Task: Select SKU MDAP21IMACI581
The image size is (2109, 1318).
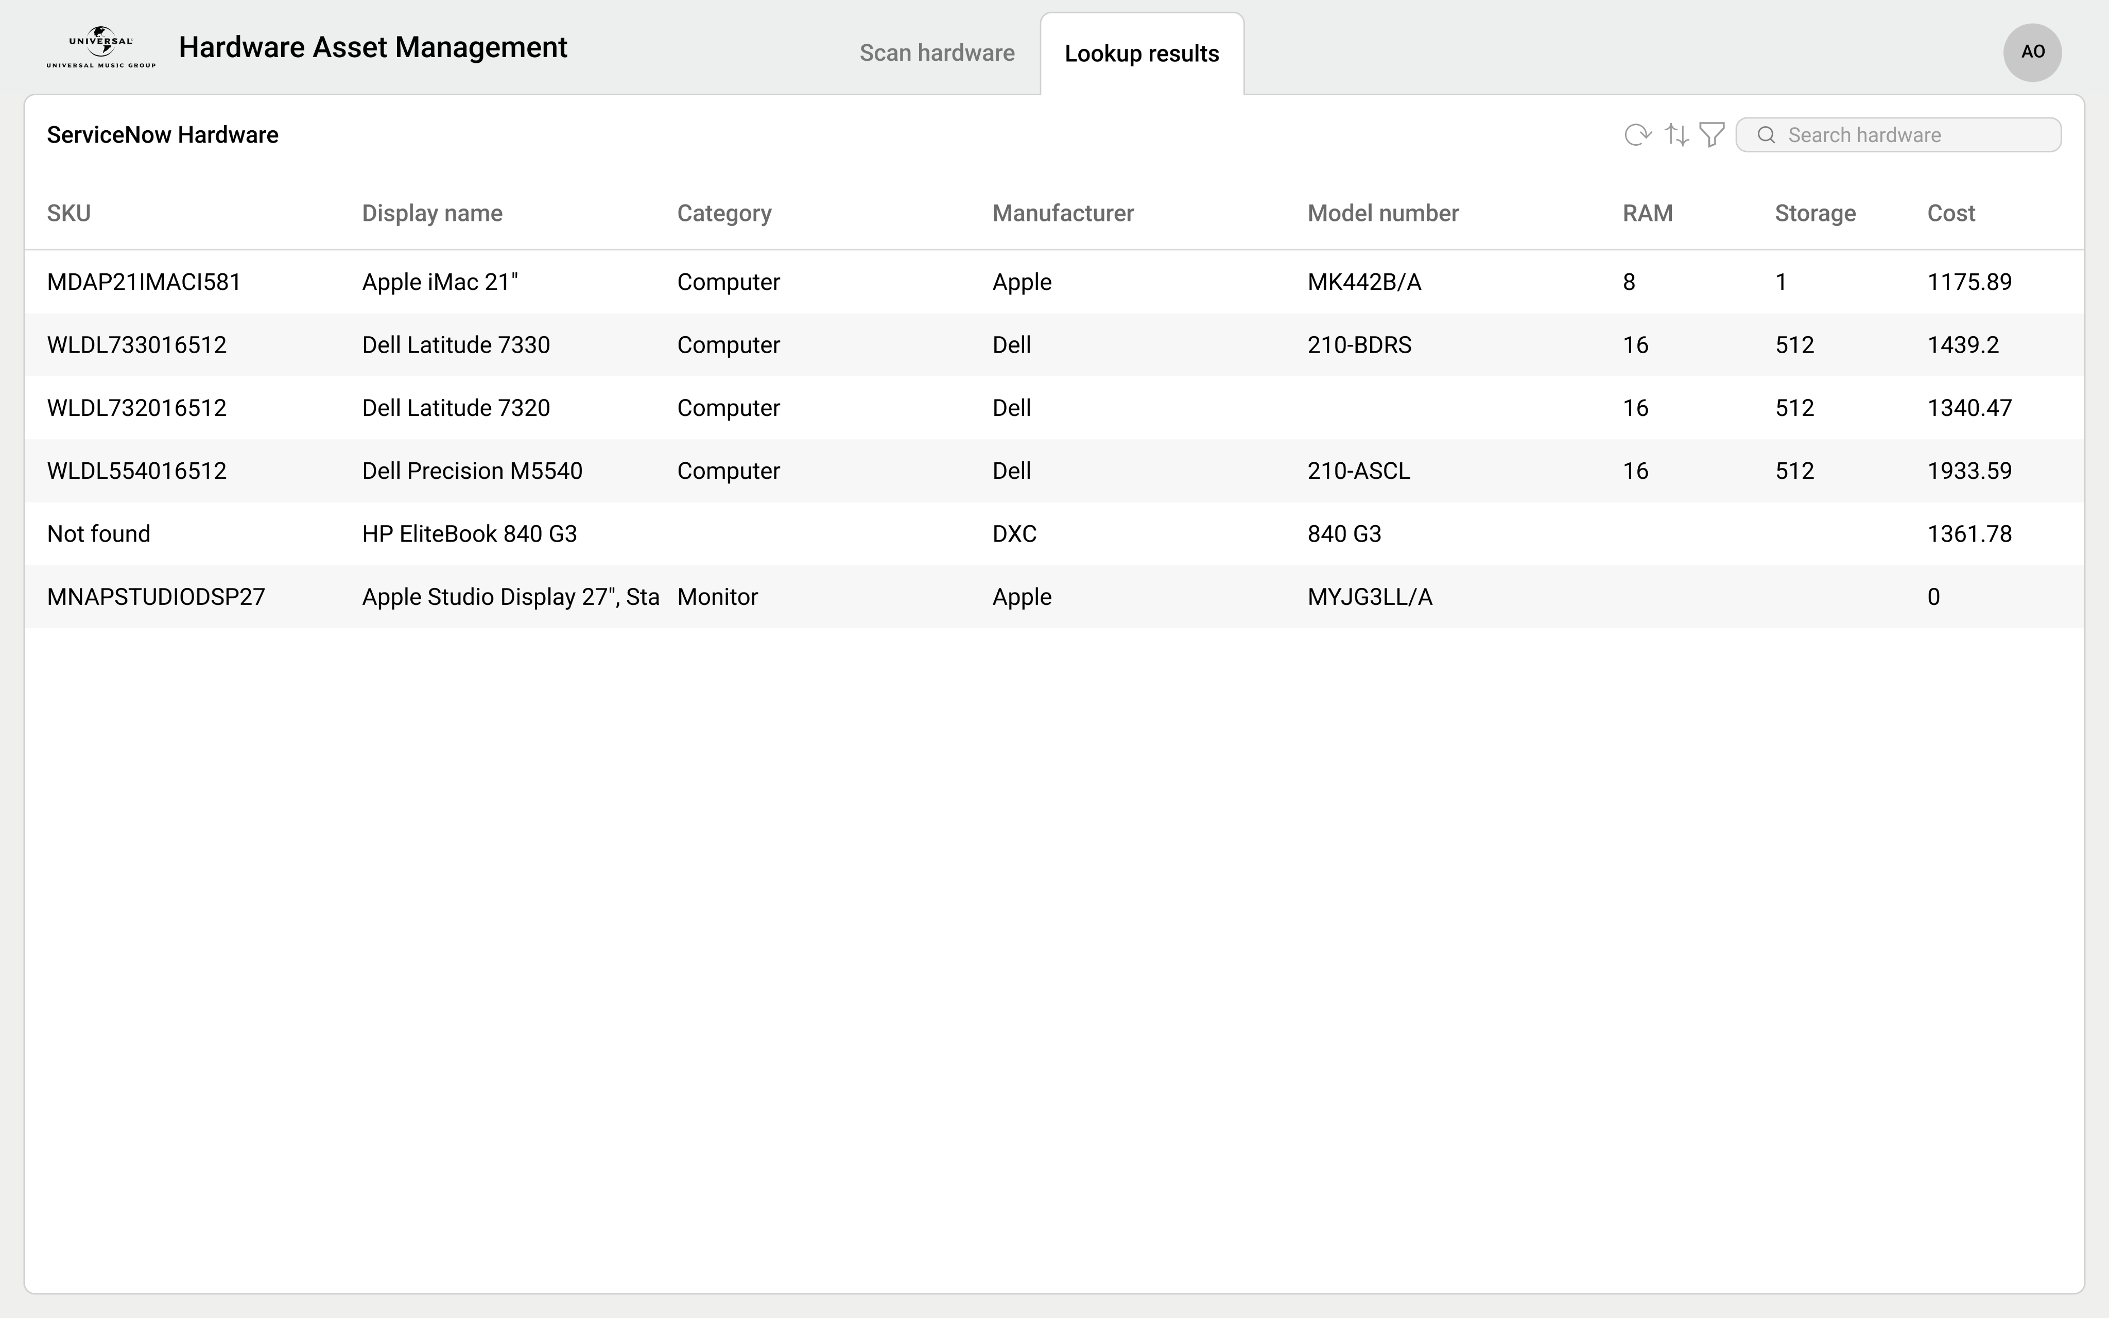Action: point(144,283)
